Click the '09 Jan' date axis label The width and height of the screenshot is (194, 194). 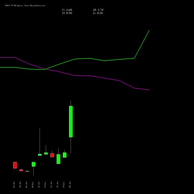33,185
